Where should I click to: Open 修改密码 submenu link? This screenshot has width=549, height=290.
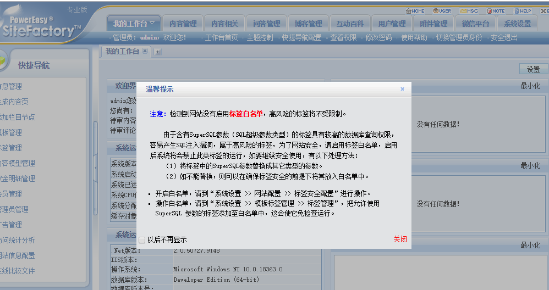pos(379,37)
